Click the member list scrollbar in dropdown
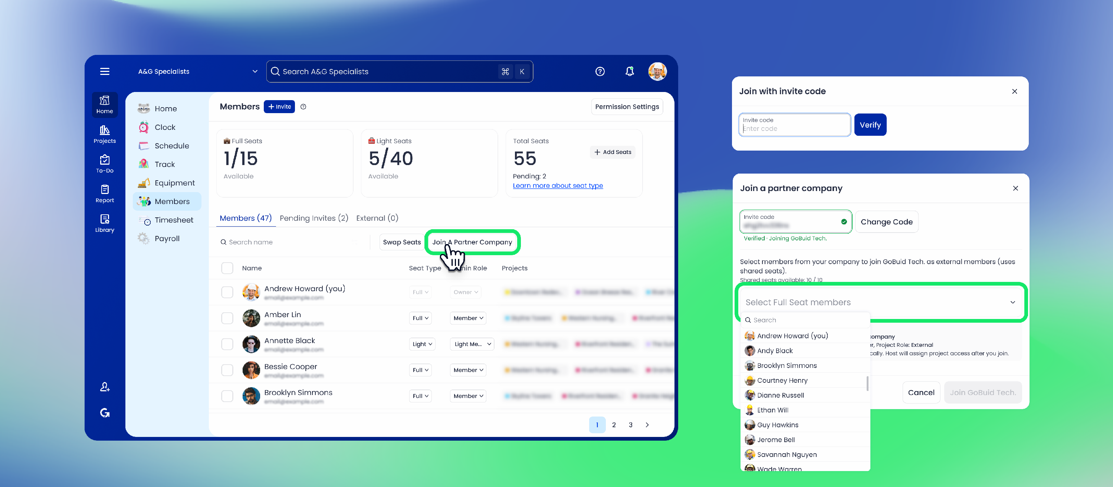 [867, 383]
